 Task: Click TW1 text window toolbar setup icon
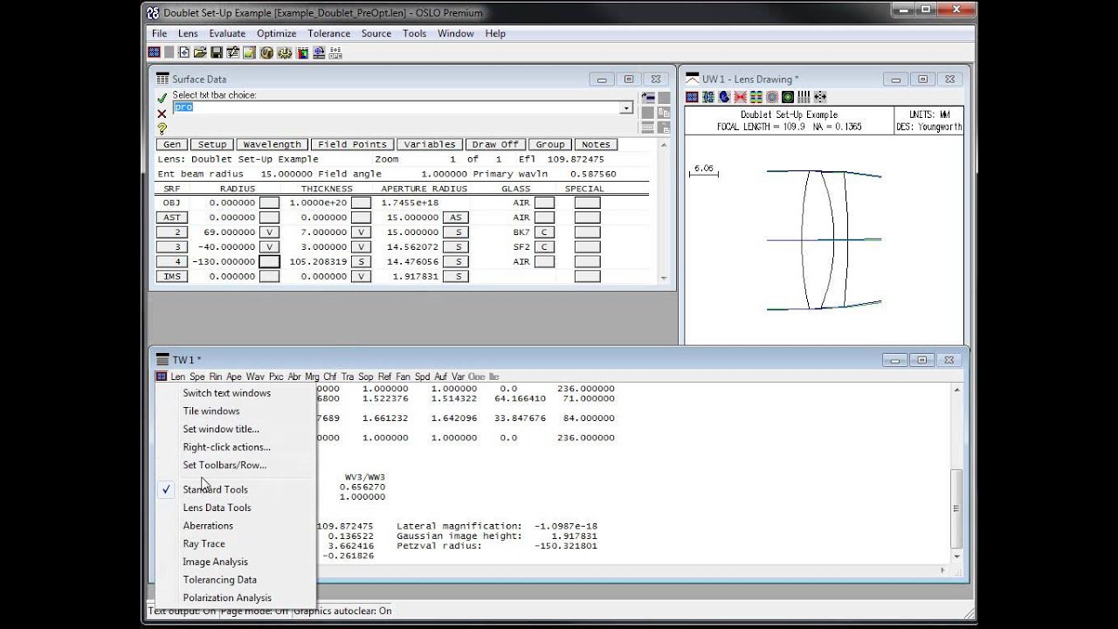[x=161, y=377]
